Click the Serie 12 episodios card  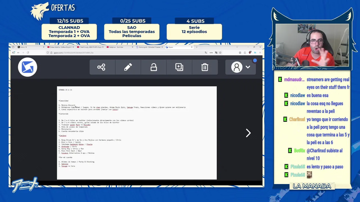click(194, 32)
